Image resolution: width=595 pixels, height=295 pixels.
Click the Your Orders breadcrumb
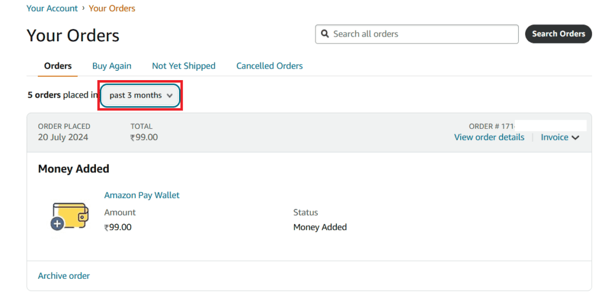pyautogui.click(x=112, y=8)
